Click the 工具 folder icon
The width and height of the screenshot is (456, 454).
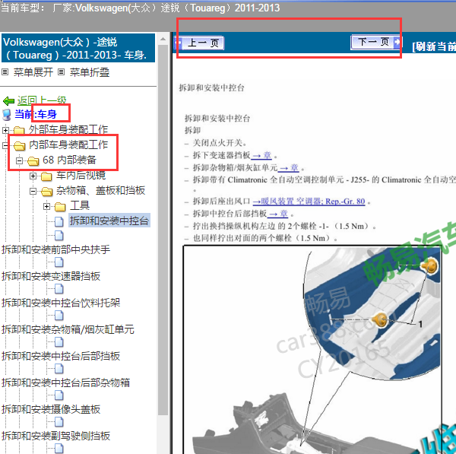coord(60,207)
